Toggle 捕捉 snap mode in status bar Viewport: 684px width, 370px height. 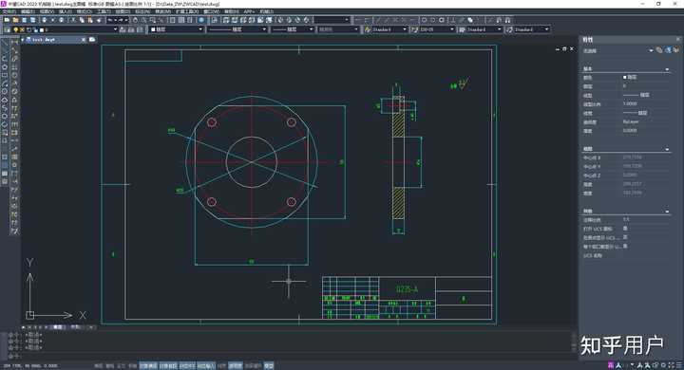(98, 365)
